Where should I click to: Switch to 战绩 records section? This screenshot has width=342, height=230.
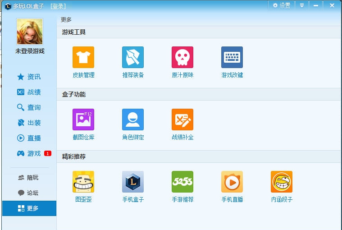[29, 92]
